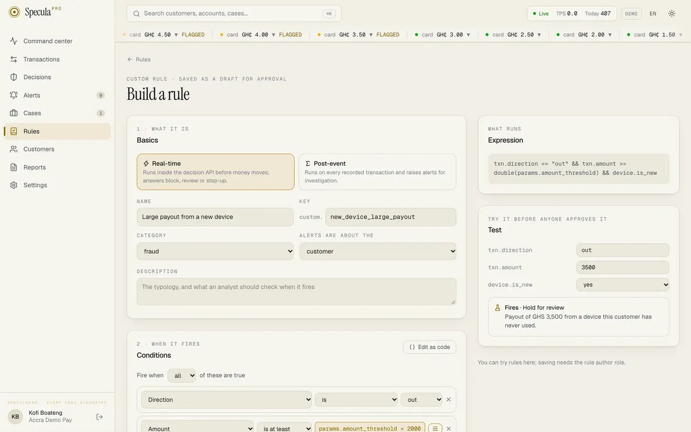Open Reports document icon in sidebar

pyautogui.click(x=14, y=168)
